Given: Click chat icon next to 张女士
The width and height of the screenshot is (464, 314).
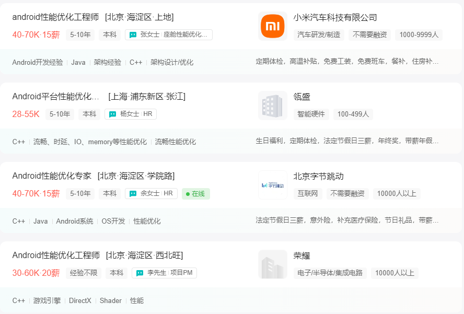Looking at the screenshot, I should pos(133,35).
